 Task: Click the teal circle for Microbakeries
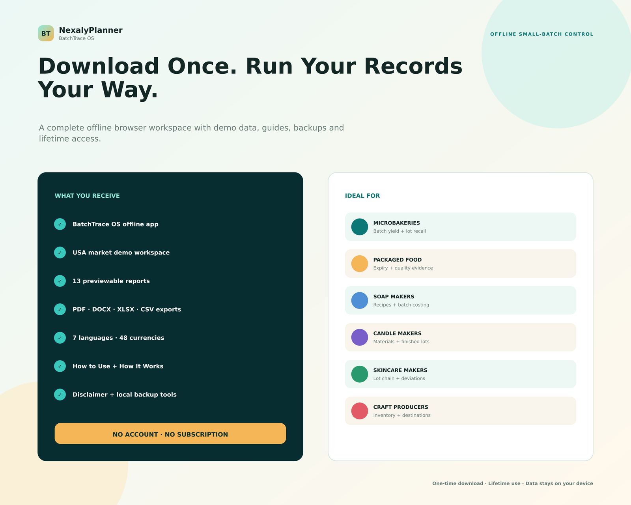coord(360,227)
